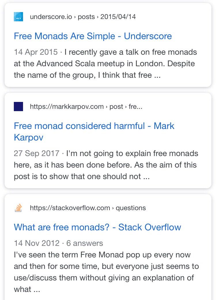Open "Free Monads Are Simple - Underscore" result

coord(93,36)
